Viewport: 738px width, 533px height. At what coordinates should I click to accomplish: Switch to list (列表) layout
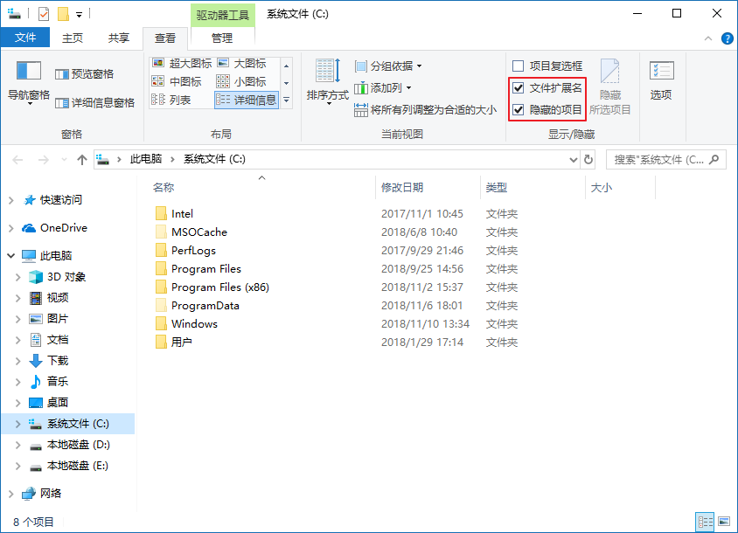[171, 100]
